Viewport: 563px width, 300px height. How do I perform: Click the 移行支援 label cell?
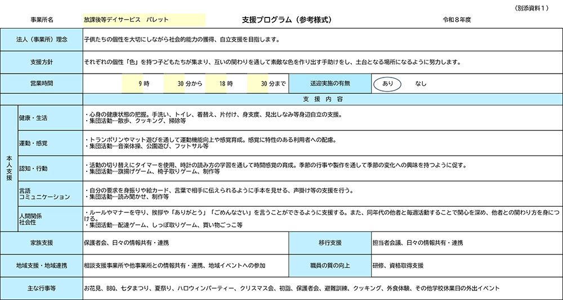coord(329,243)
